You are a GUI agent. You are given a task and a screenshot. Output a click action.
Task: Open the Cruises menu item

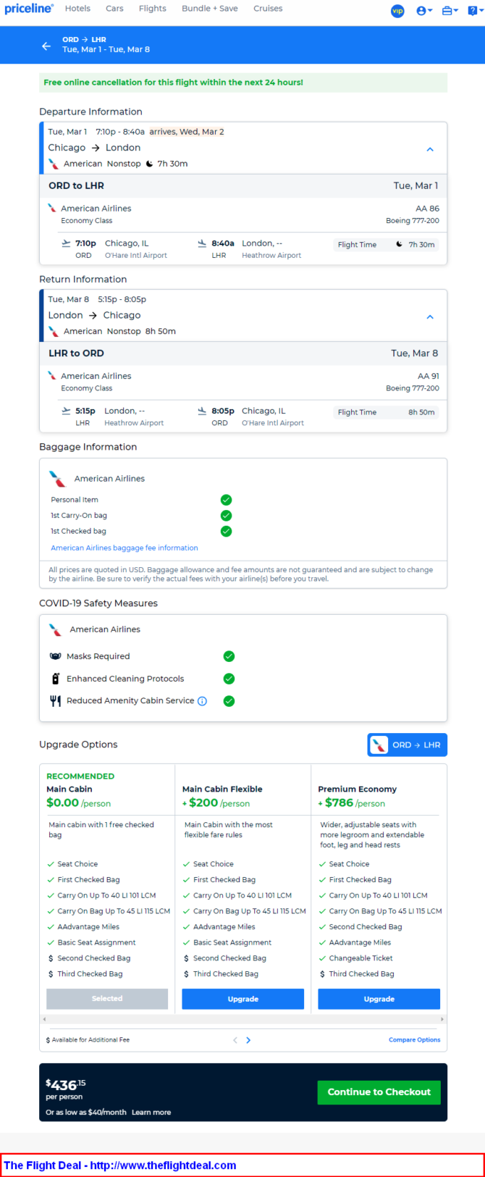coord(268,9)
